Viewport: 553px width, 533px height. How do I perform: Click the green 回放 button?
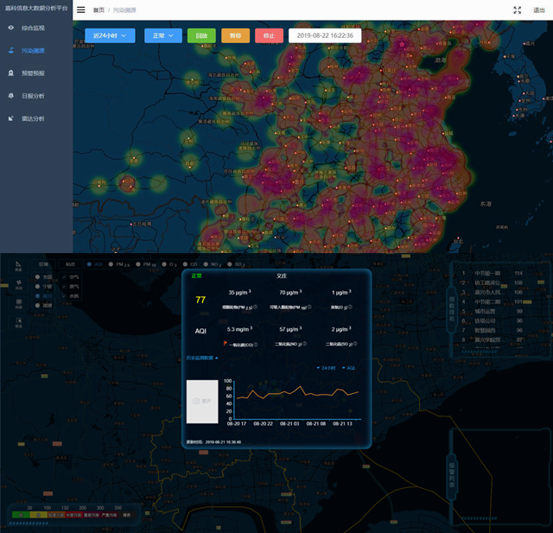201,35
